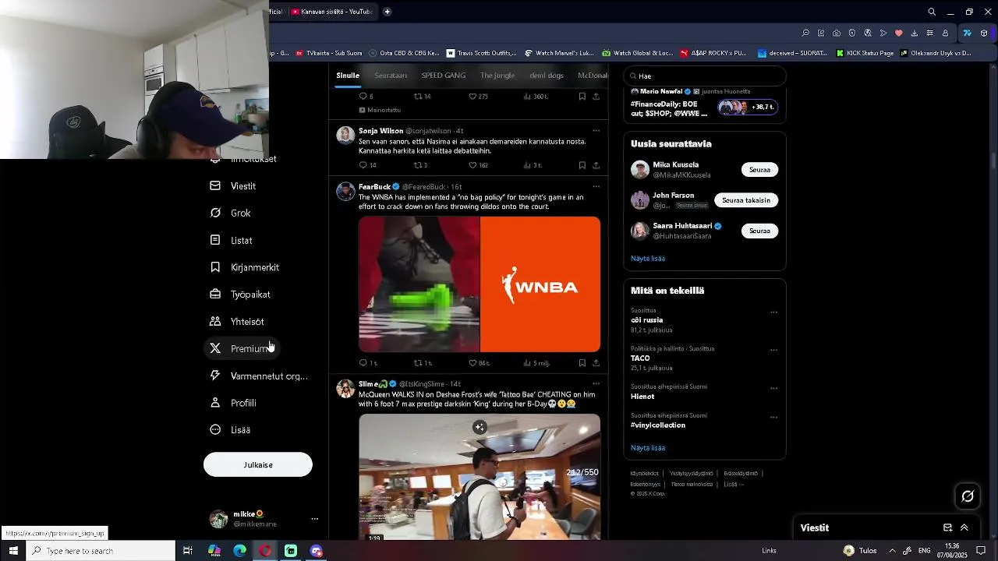Show more under Uusia seurattavia
The height and width of the screenshot is (561, 998).
point(648,259)
